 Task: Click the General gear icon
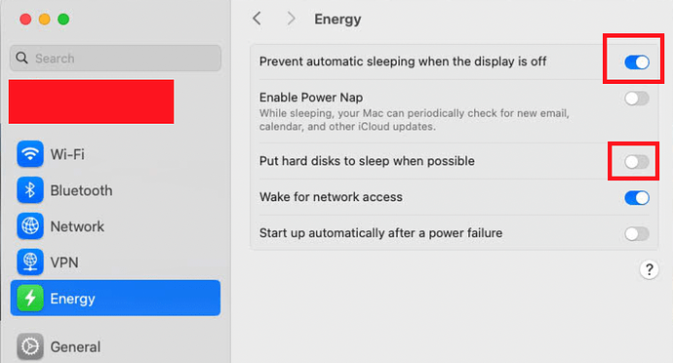coord(30,346)
